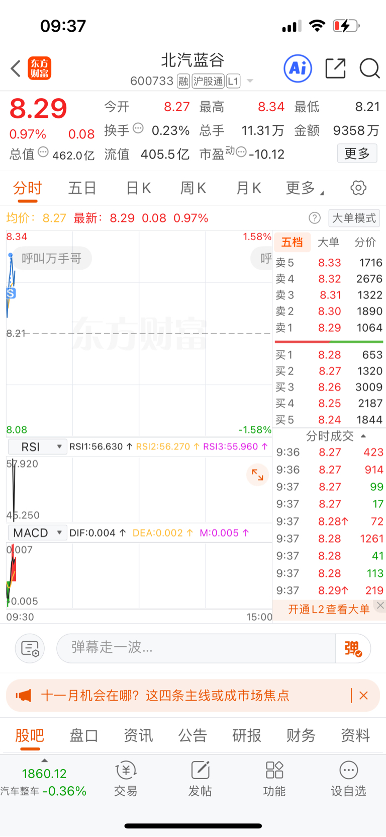Tap the 发帖 post icon
Image resolution: width=386 pixels, height=837 pixels.
[x=200, y=779]
